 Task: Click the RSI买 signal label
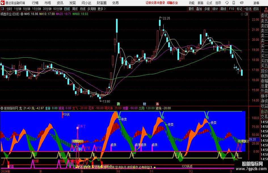point(66,114)
